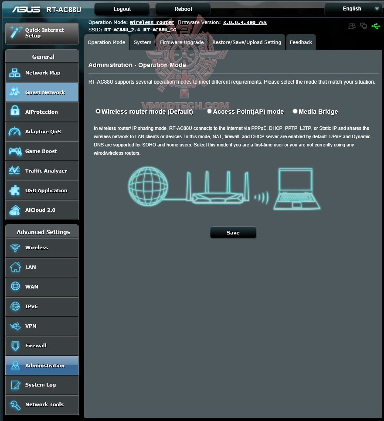Click the Reboot button
Screen dimensions: 384x421
pyautogui.click(x=183, y=9)
